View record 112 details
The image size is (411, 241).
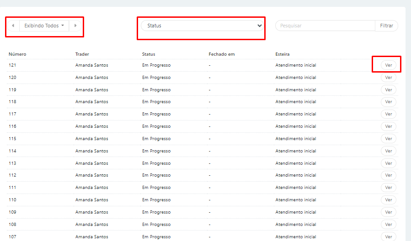388,175
